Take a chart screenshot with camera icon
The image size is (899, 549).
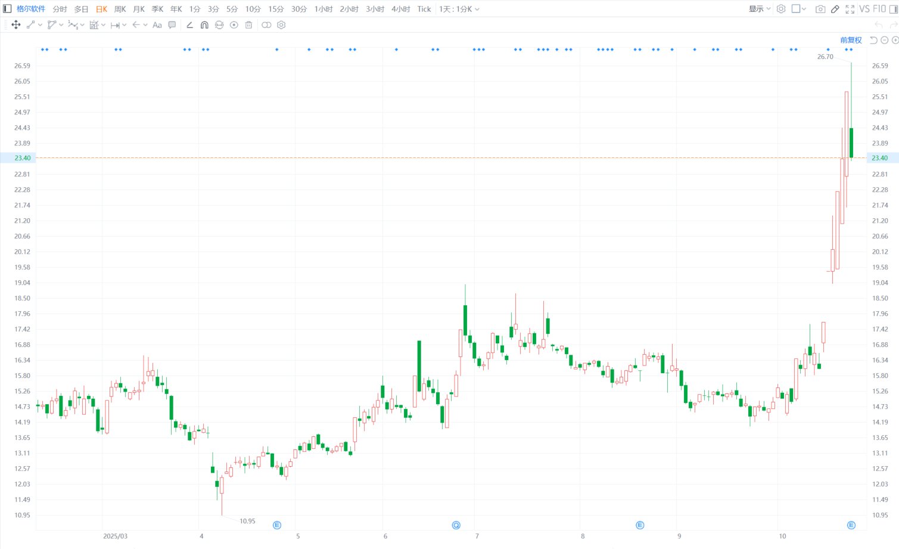820,9
